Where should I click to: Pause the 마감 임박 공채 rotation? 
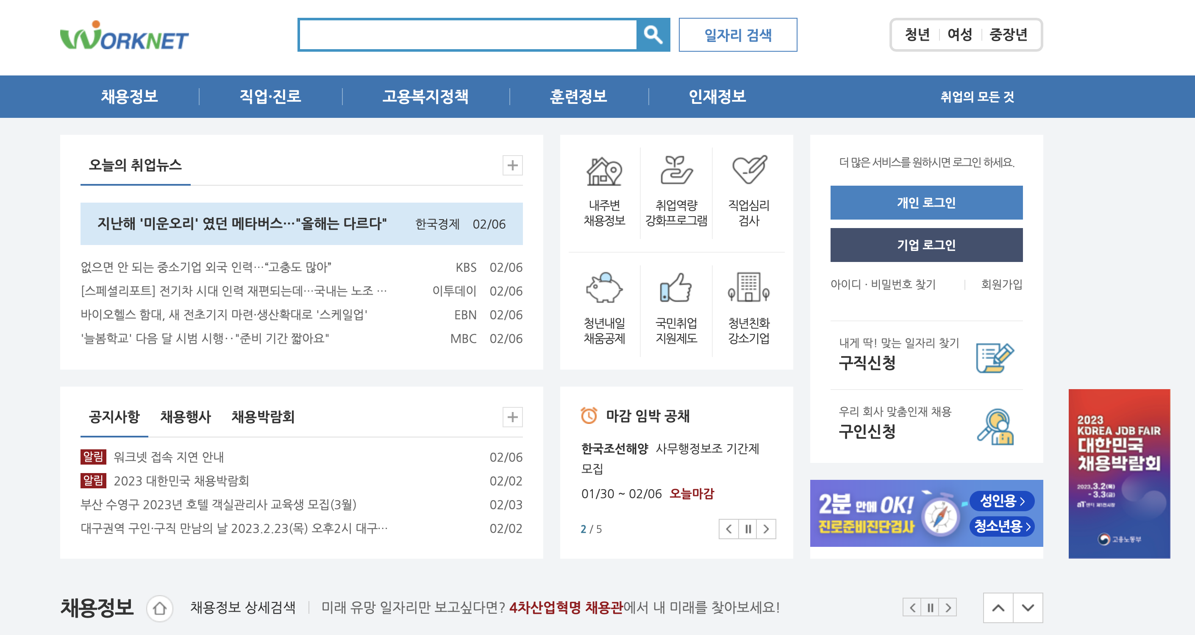click(x=748, y=529)
